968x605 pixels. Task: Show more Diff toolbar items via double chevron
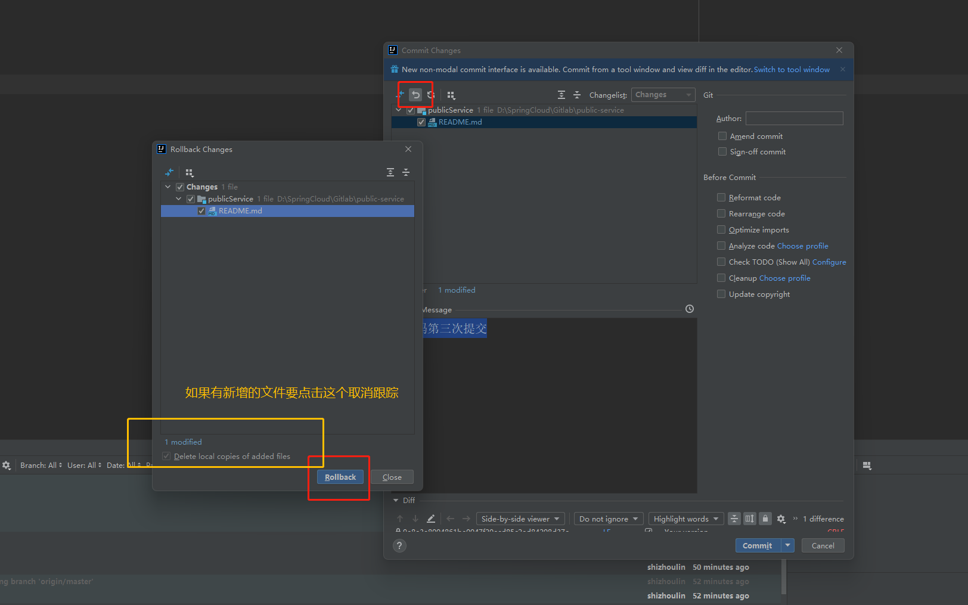tap(795, 519)
